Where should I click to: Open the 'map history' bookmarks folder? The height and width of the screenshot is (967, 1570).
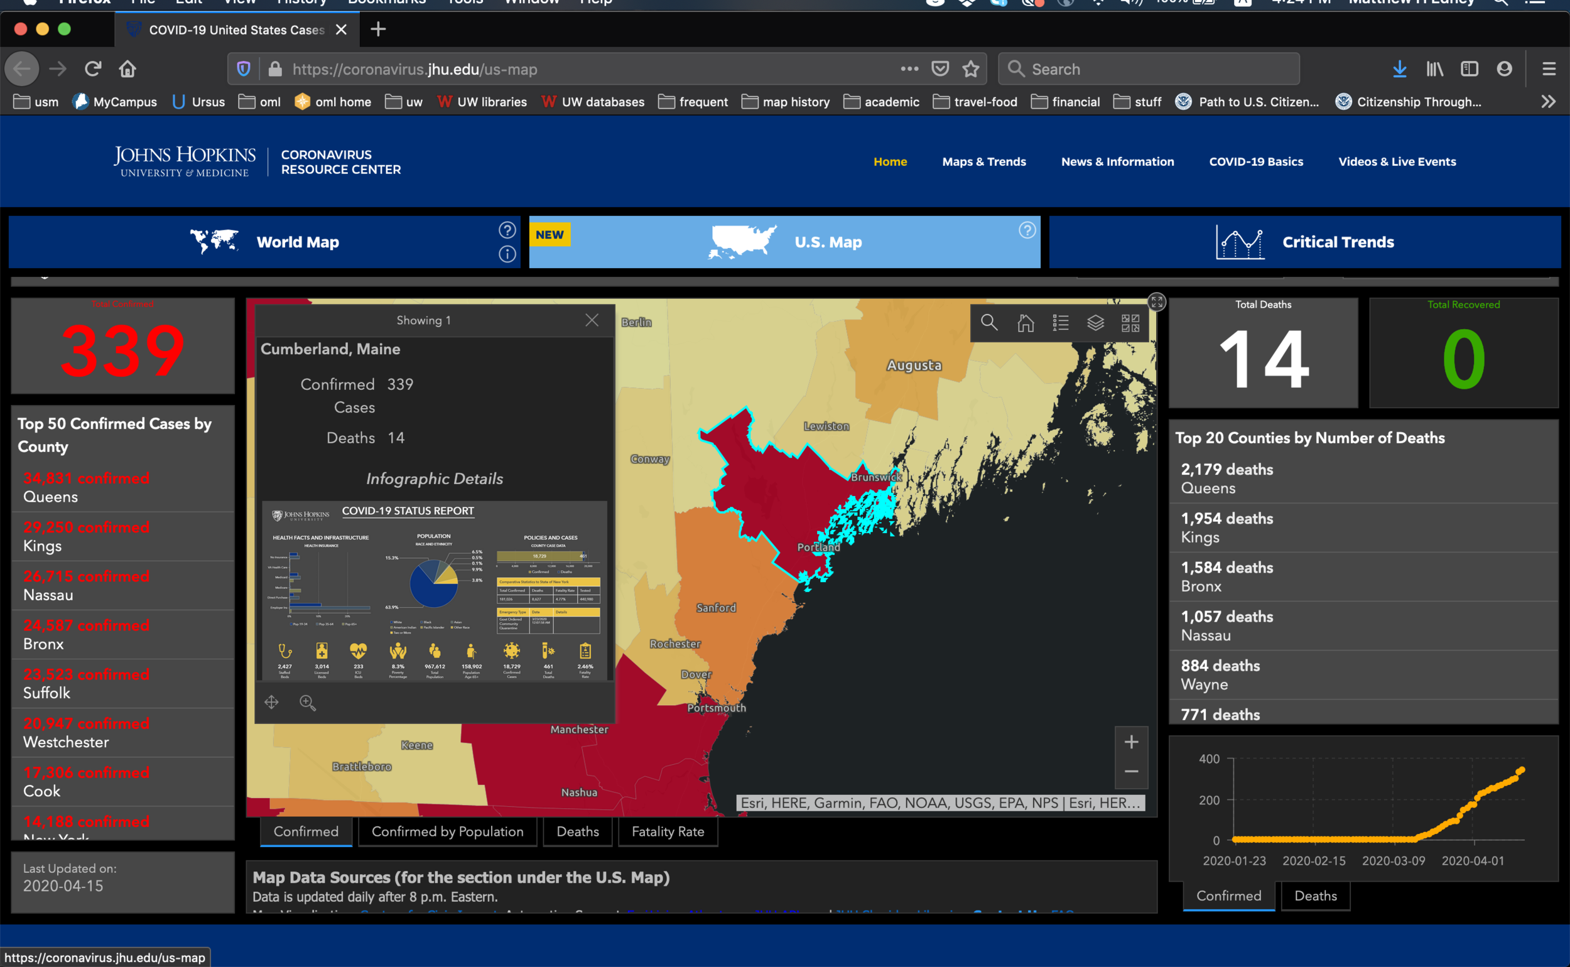click(786, 102)
